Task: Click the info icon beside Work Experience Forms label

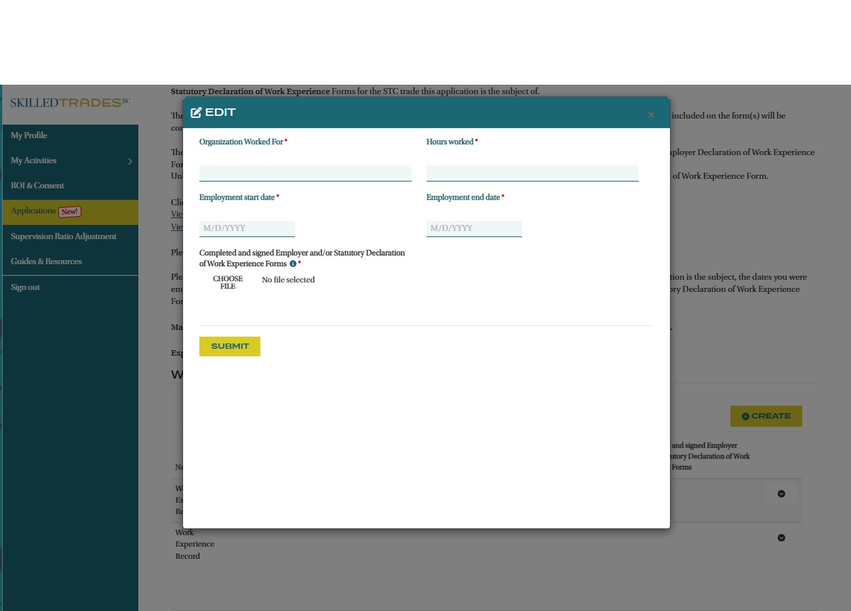Action: click(293, 264)
